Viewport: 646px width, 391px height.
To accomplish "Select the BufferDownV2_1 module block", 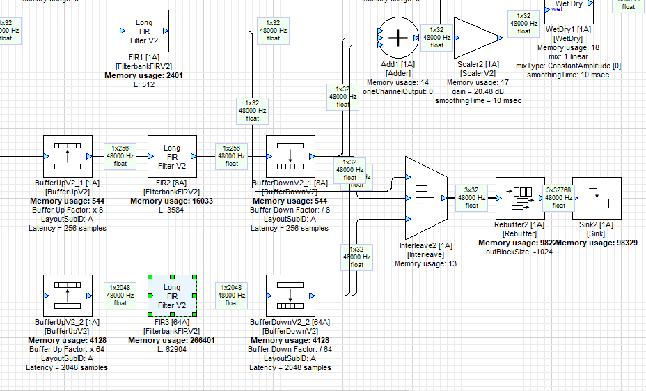I will point(290,156).
